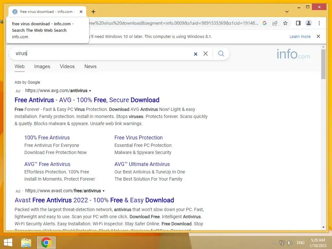Open ENG language indicator
This screenshot has height=249, width=332.
(x=301, y=243)
